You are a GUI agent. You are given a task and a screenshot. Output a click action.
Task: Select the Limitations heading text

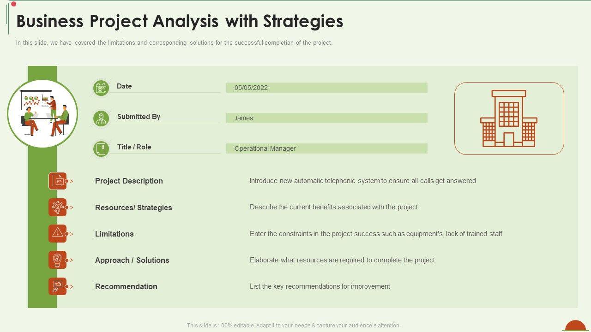pos(114,234)
